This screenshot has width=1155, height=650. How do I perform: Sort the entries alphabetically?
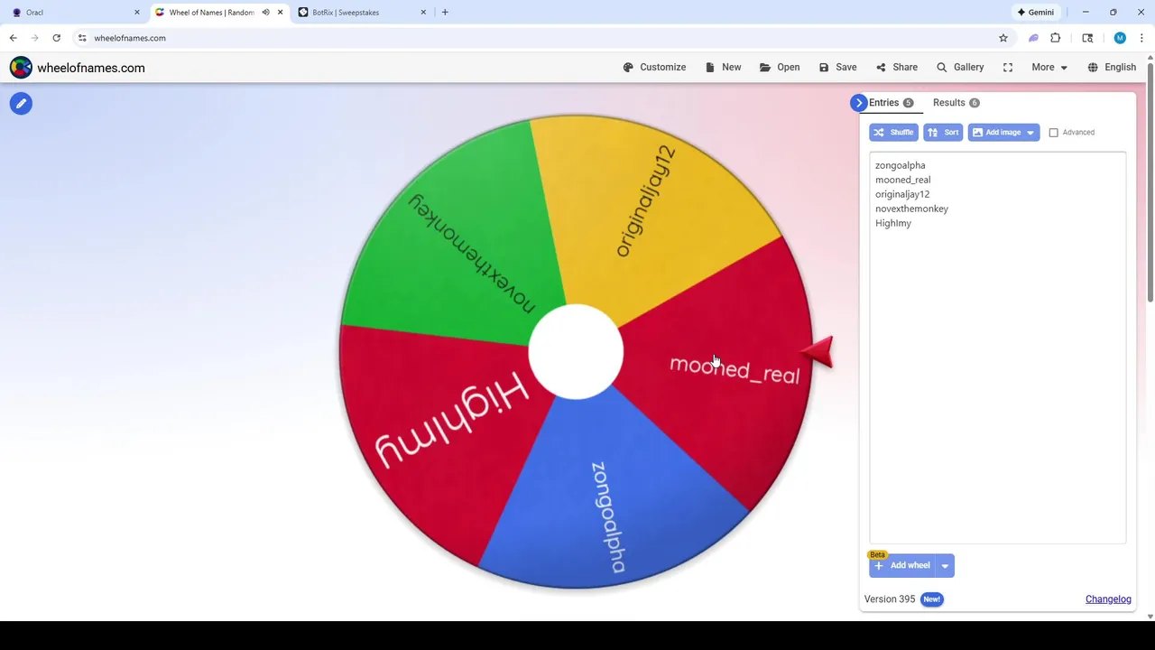pyautogui.click(x=943, y=133)
